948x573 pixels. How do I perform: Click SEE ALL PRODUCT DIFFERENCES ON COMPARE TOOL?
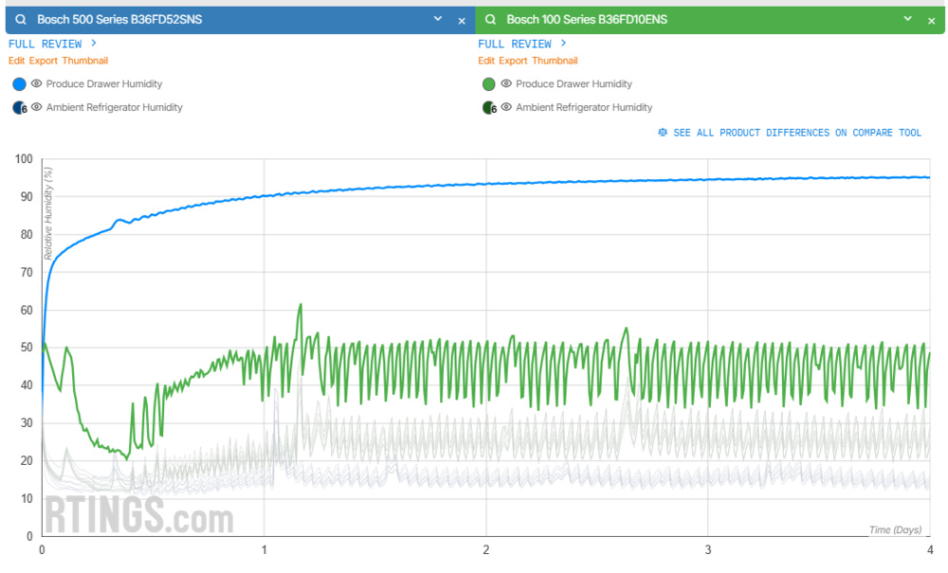tap(796, 133)
